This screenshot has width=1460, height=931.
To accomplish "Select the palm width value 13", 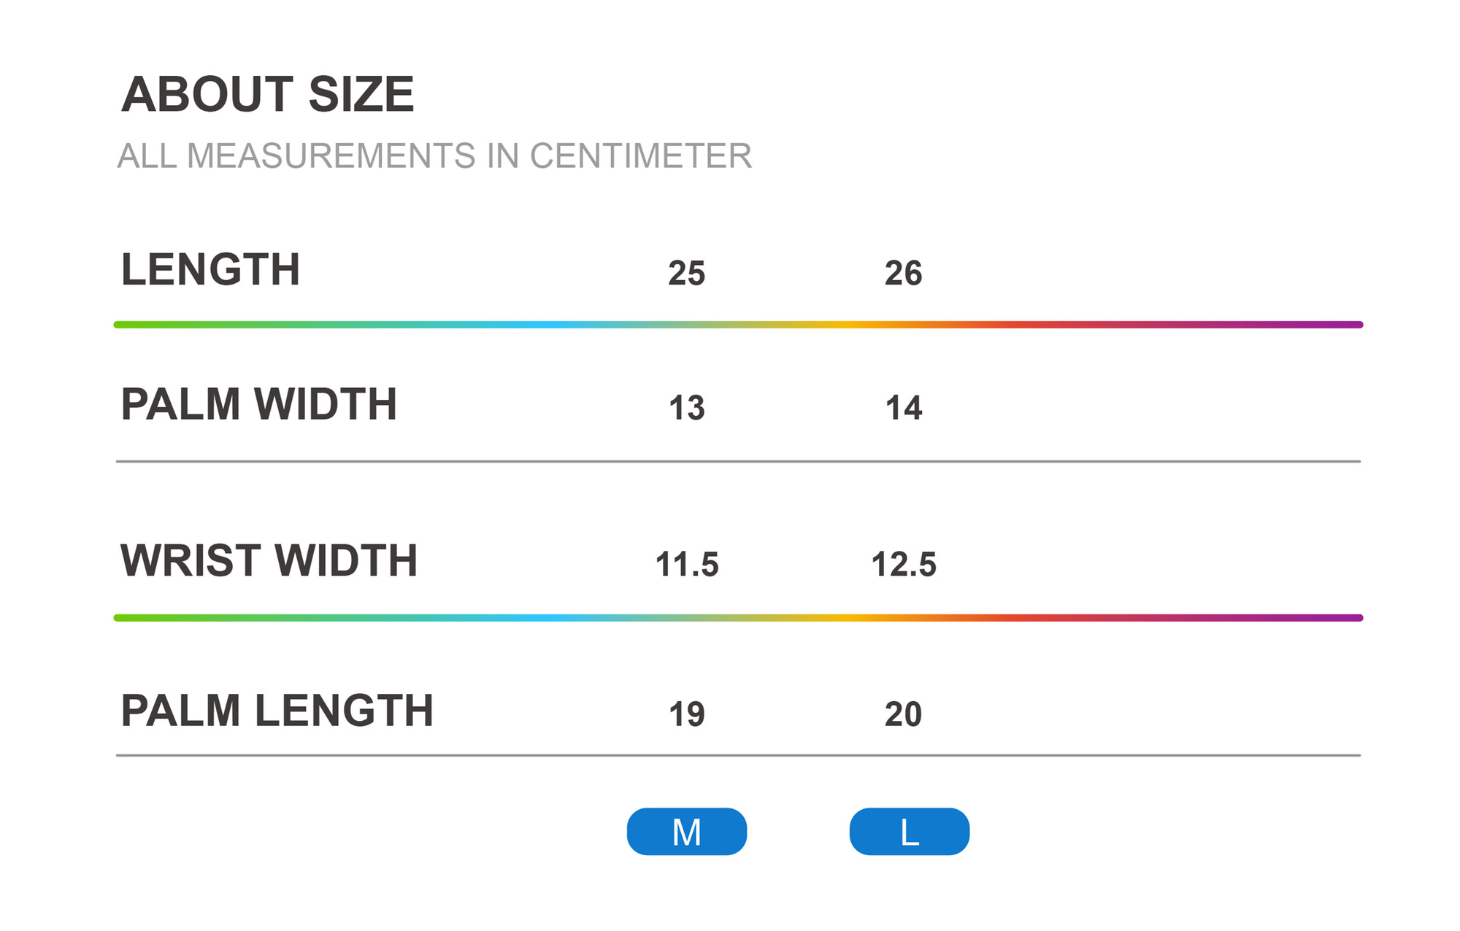I will click(x=686, y=408).
